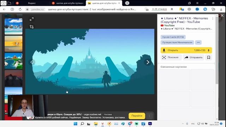Screen dimensions: 226x127
Task: Click the Перейти ad button
Action: (x=137, y=116)
